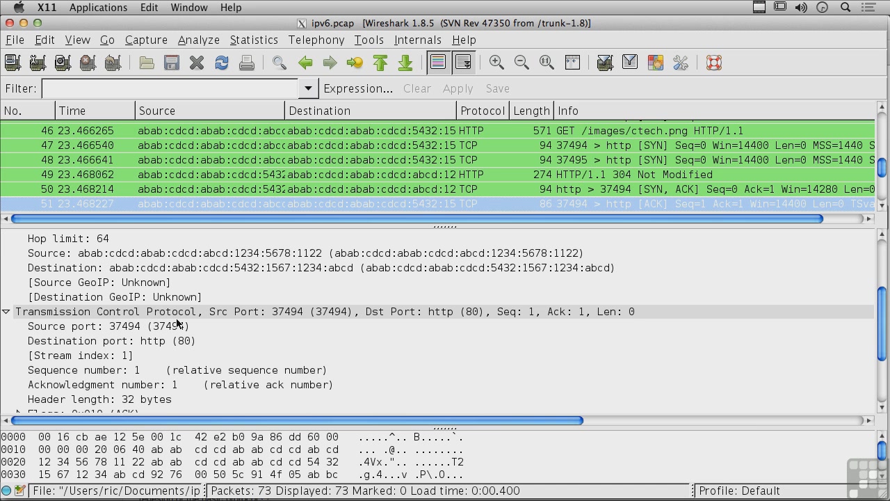Sort packets by Length column
The height and width of the screenshot is (501, 890).
coord(532,111)
